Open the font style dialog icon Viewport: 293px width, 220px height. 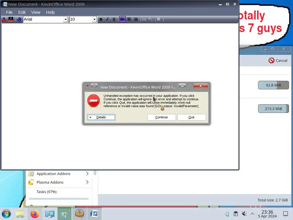coord(19,19)
